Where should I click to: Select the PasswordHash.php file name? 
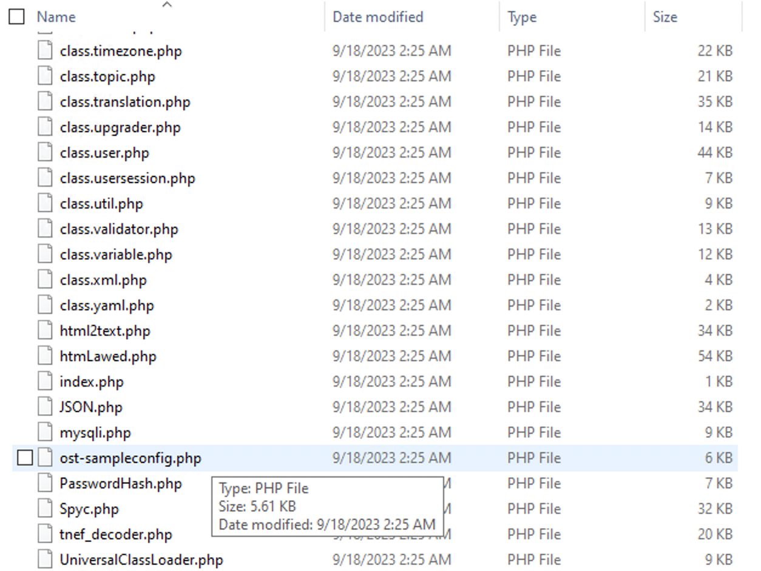(x=121, y=484)
